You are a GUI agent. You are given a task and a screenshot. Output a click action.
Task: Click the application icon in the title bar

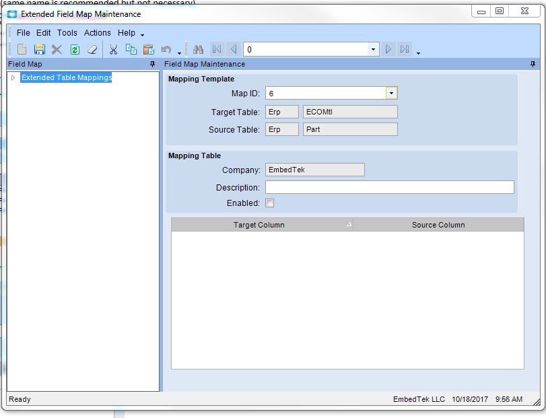click(x=12, y=14)
